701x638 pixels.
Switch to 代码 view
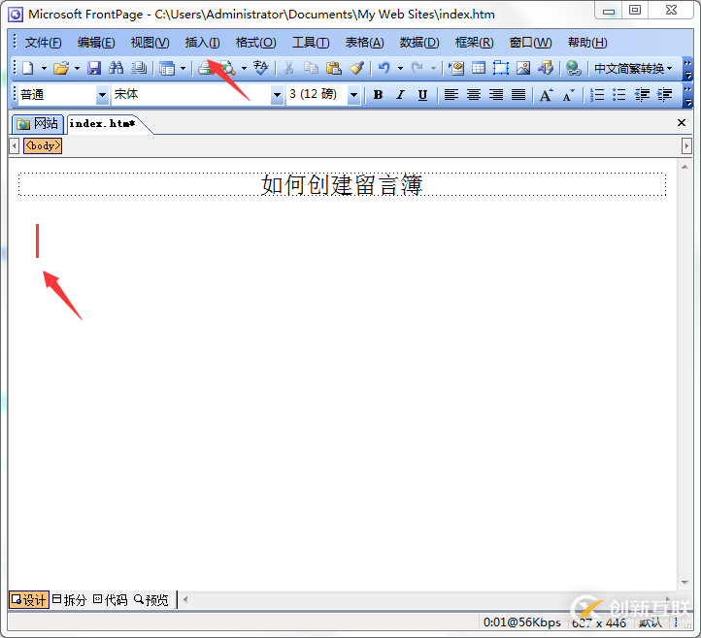(111, 599)
